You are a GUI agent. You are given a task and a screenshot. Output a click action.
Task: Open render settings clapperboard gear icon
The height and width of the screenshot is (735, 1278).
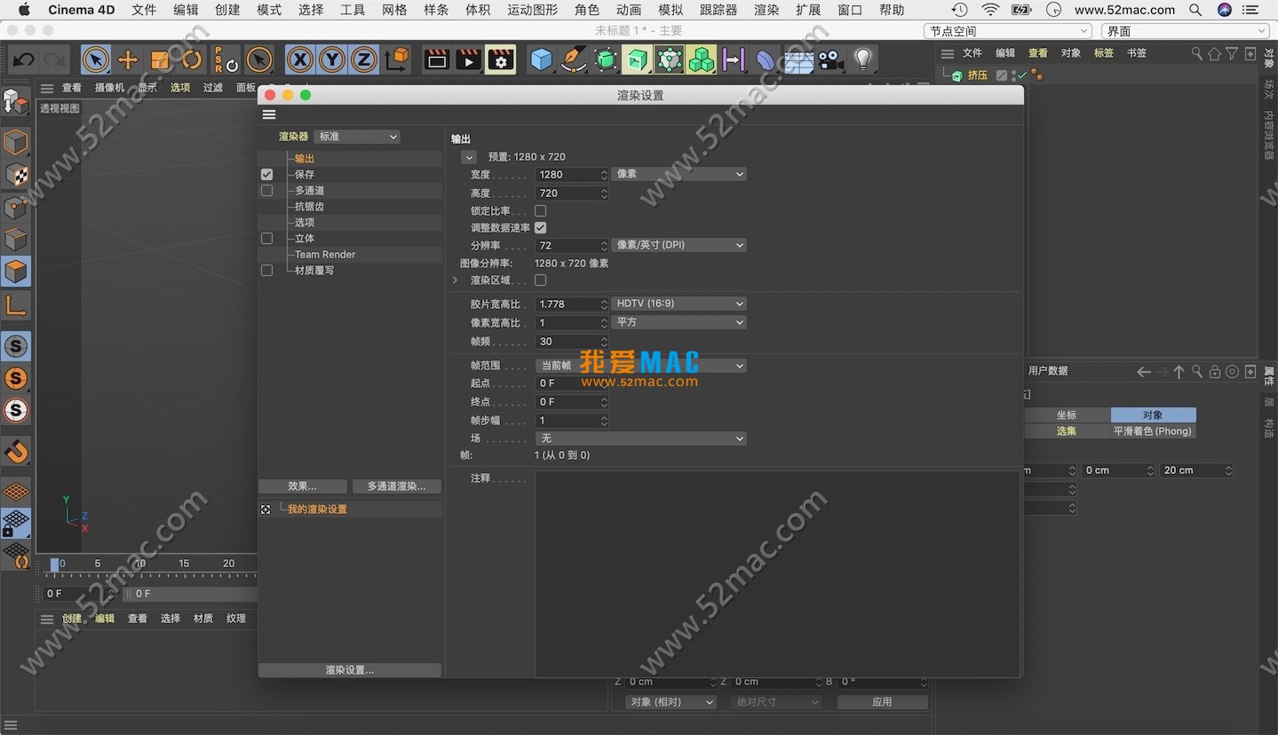501,59
